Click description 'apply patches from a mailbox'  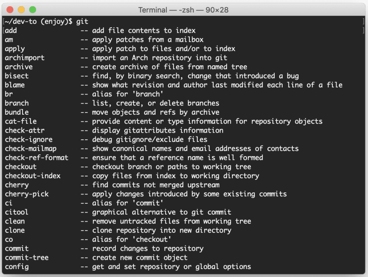pos(148,40)
